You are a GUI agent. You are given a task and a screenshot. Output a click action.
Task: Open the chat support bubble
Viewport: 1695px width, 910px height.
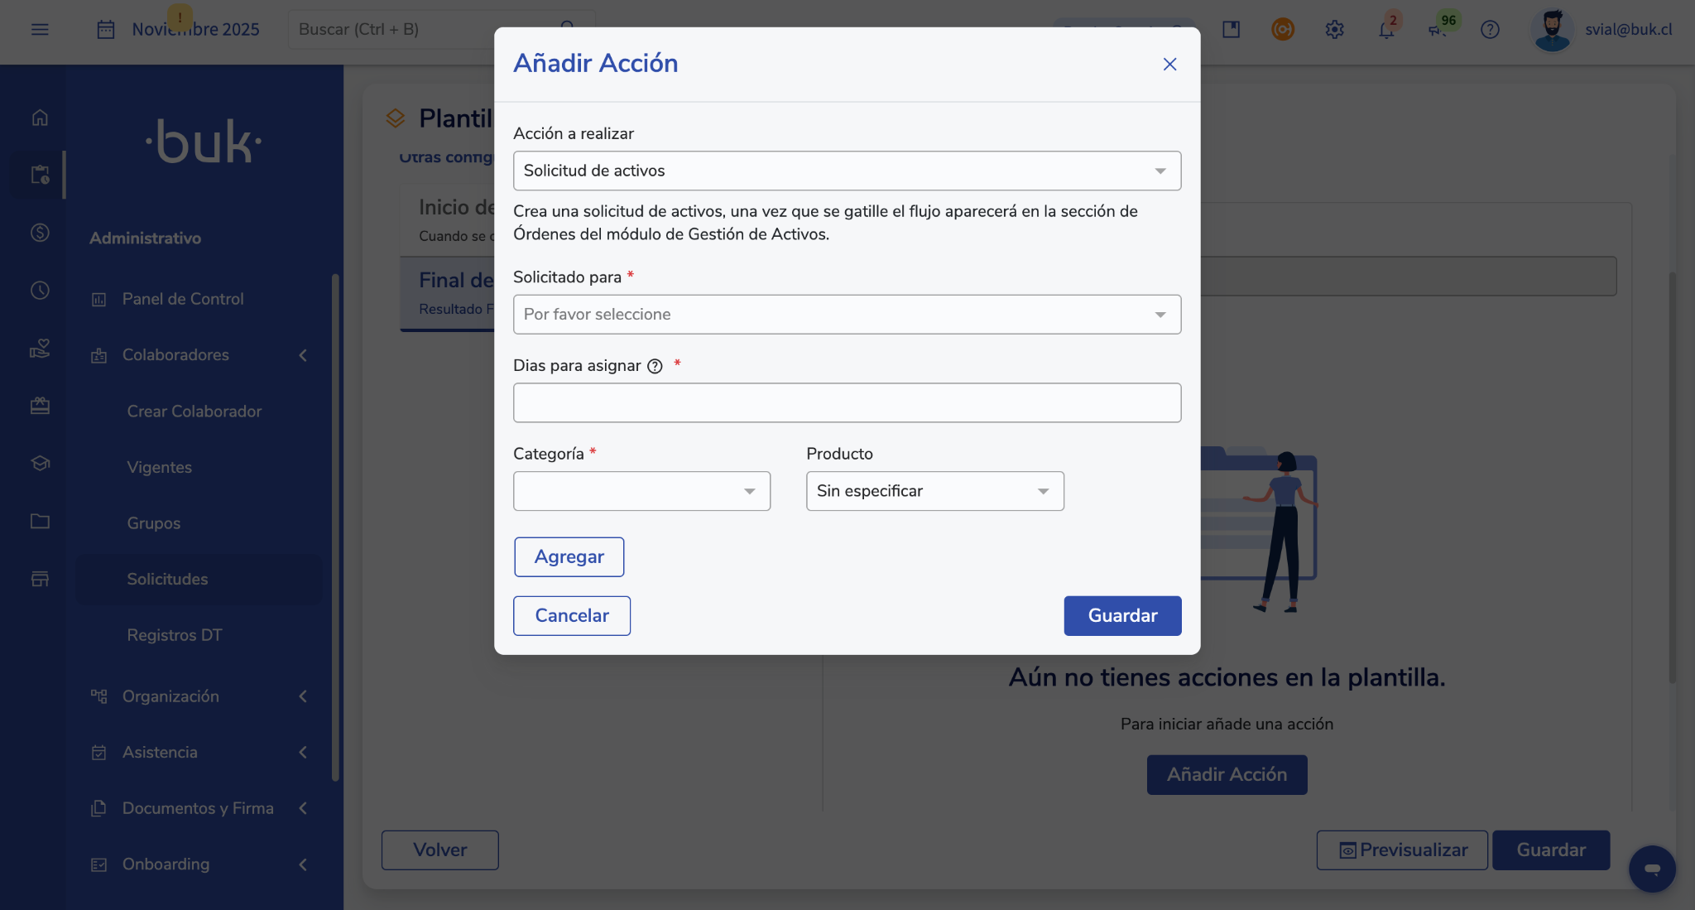coord(1652,869)
